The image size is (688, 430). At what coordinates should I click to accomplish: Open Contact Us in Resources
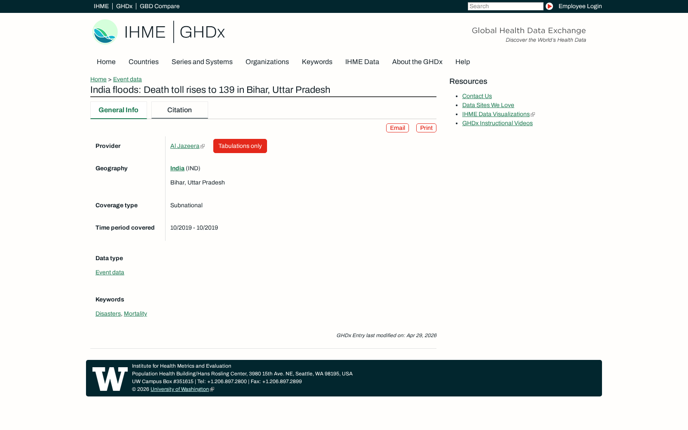click(x=477, y=96)
